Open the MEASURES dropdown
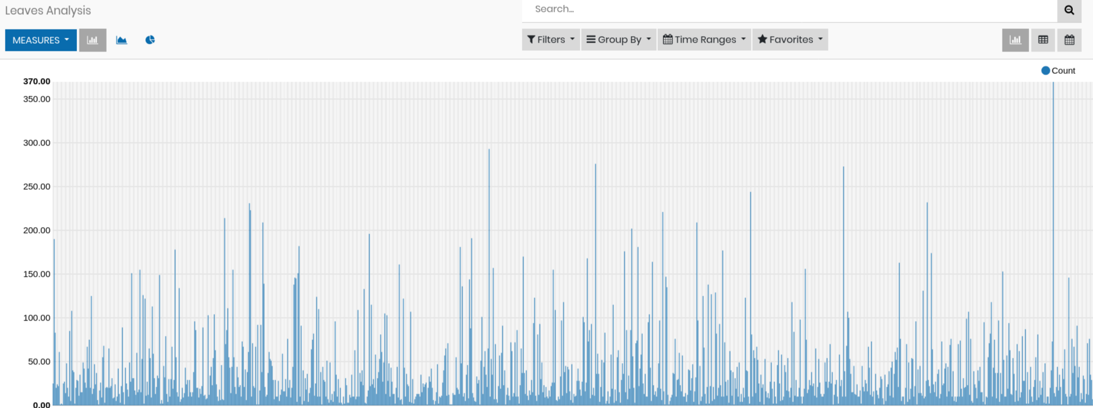Screen dimensions: 1093x408 [41, 40]
